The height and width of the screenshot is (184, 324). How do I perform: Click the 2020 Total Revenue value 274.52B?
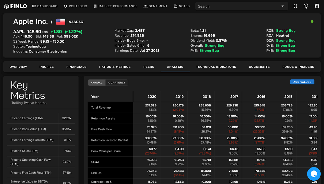pos(151,105)
